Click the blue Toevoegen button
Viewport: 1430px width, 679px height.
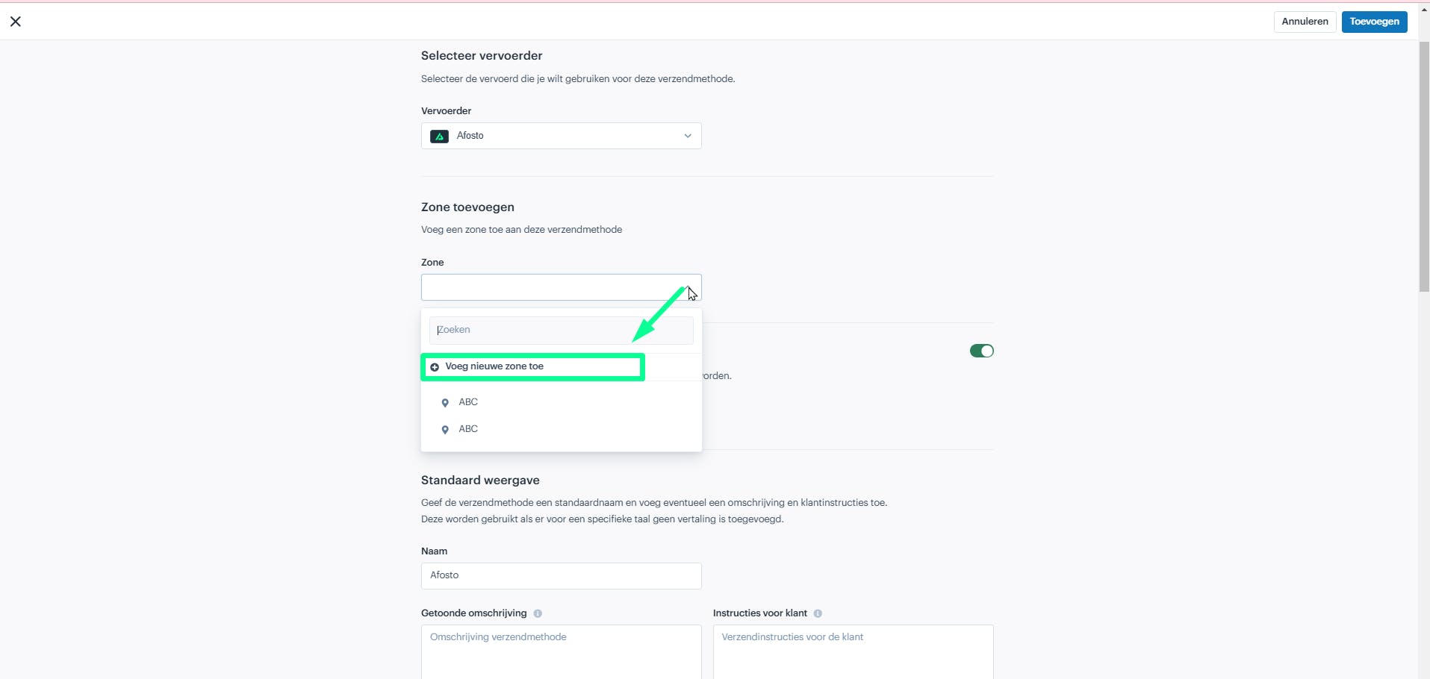click(x=1374, y=22)
